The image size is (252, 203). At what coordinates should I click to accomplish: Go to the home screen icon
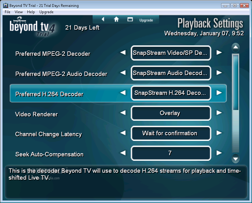(x=116, y=19)
